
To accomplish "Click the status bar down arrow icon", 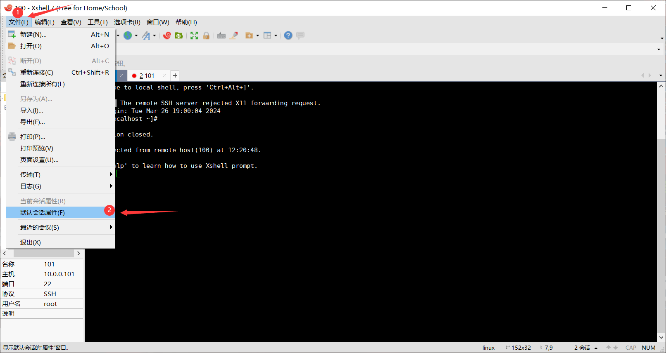I will [616, 348].
